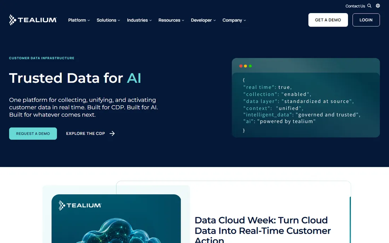
Task: Click the red dot in code window
Action: pos(240,66)
